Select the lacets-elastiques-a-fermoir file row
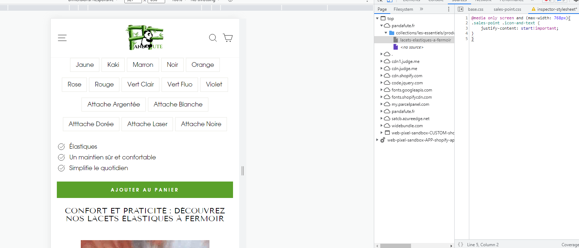Viewport: 579px width, 248px height. [x=414, y=40]
